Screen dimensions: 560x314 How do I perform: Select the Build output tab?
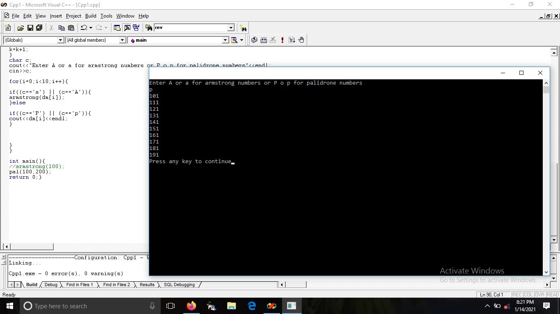tap(32, 285)
